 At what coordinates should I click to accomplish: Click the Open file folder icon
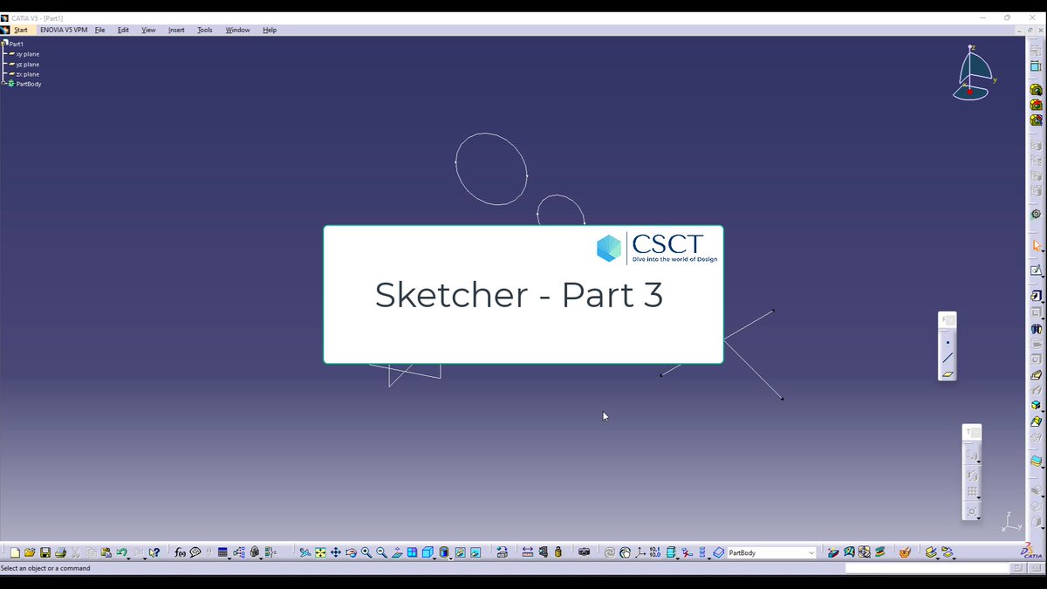point(30,552)
